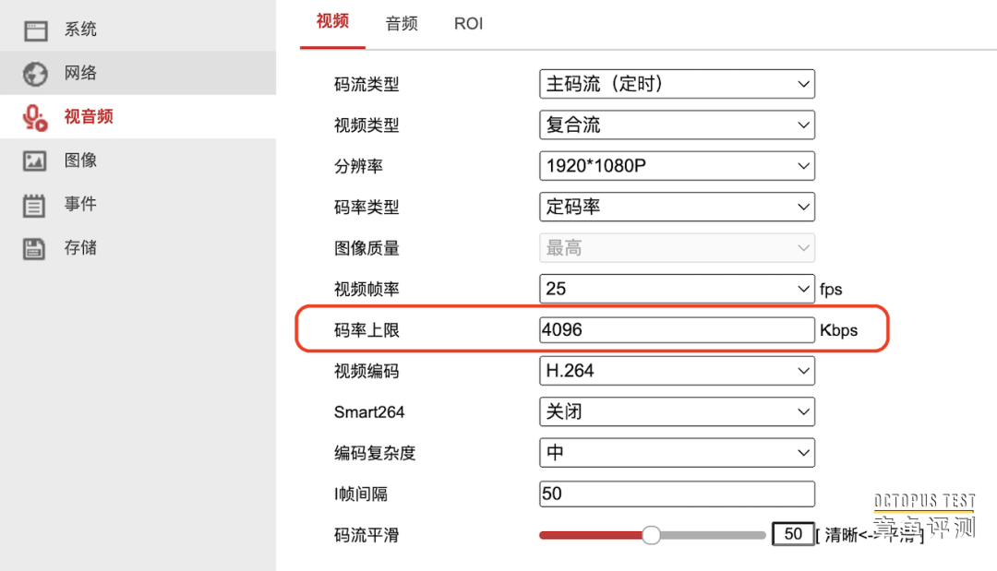
Task: Select the 视音频 audio/video icon
Action: pos(34,116)
